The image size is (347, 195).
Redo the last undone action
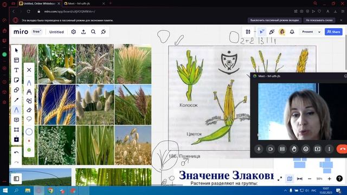[x=16, y=162]
